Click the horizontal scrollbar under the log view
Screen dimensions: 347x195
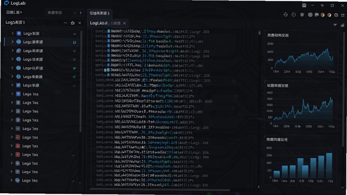159,190
